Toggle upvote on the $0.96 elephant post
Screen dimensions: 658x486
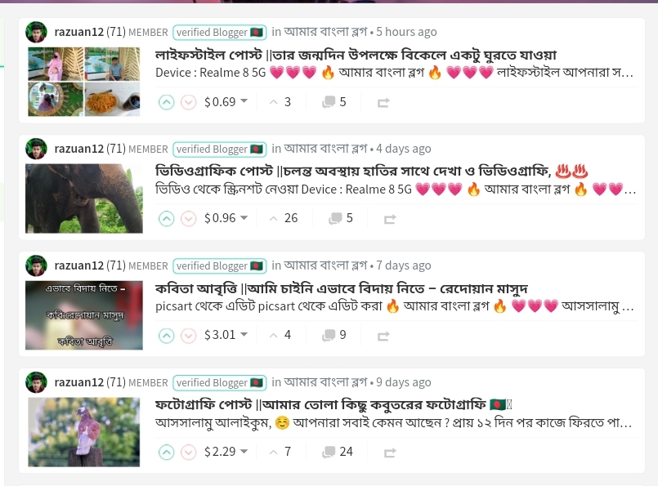click(x=166, y=218)
